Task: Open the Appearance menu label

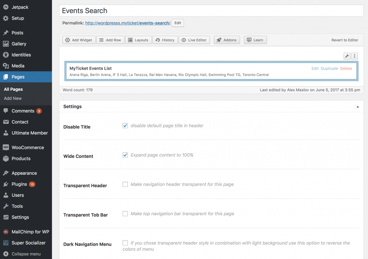Action: [24, 173]
